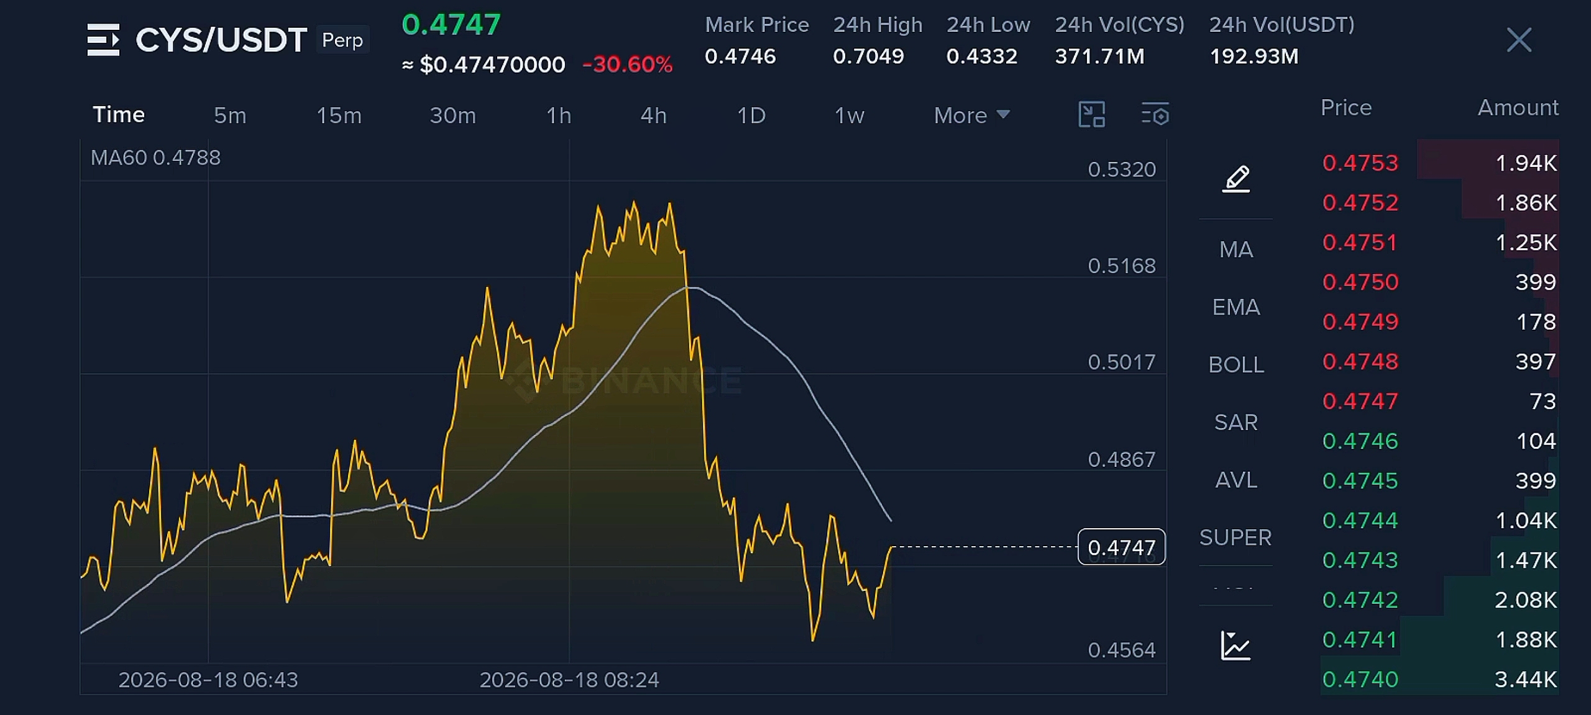
Task: Toggle the EMA indicator
Action: pos(1236,307)
